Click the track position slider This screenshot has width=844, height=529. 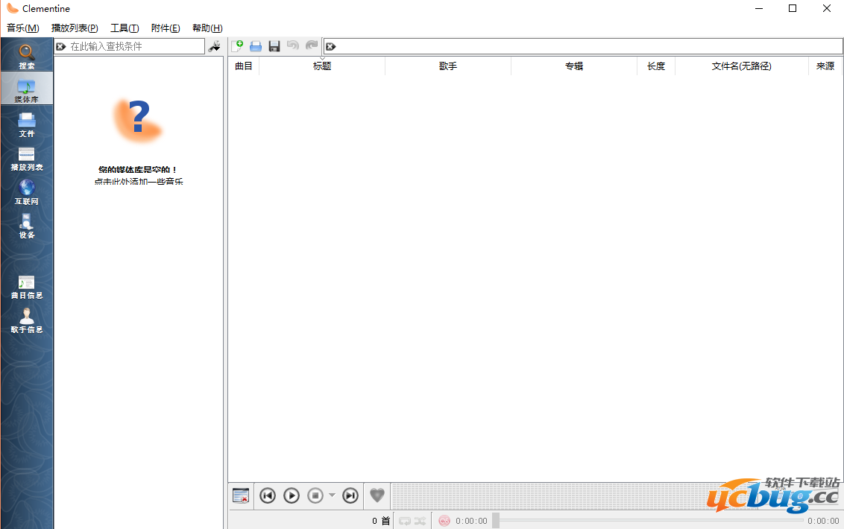647,521
